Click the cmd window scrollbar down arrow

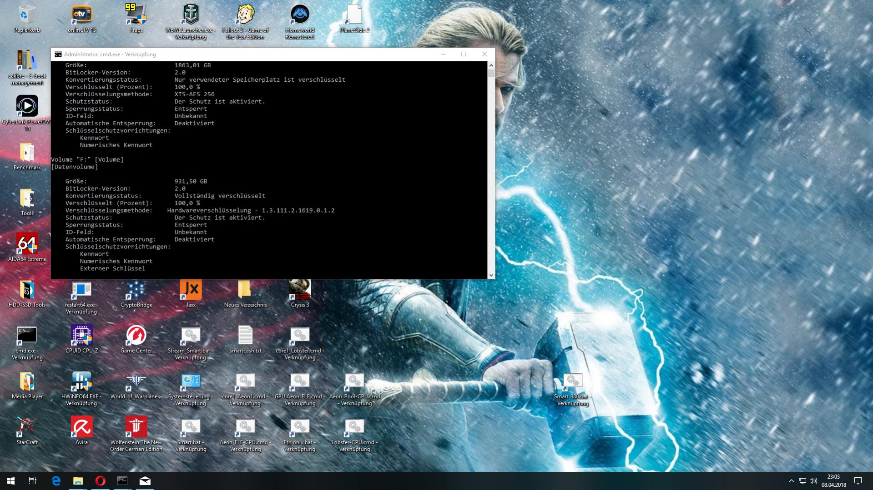tap(491, 275)
